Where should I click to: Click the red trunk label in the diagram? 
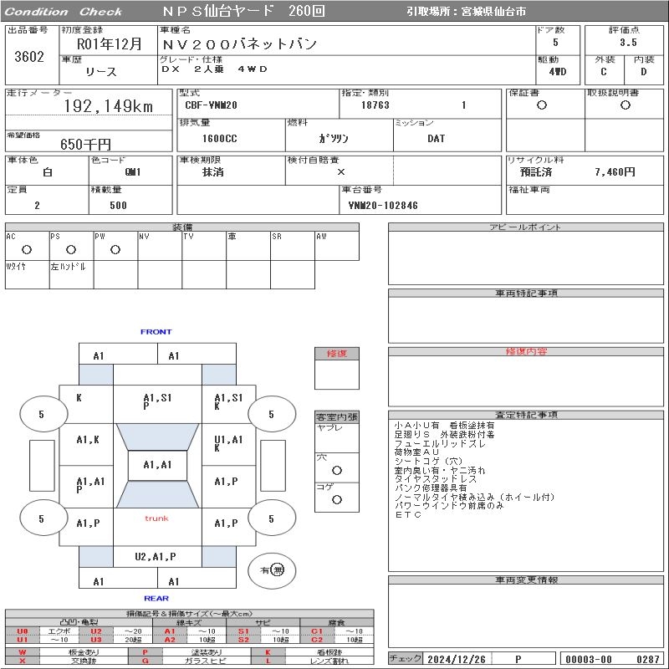click(156, 518)
